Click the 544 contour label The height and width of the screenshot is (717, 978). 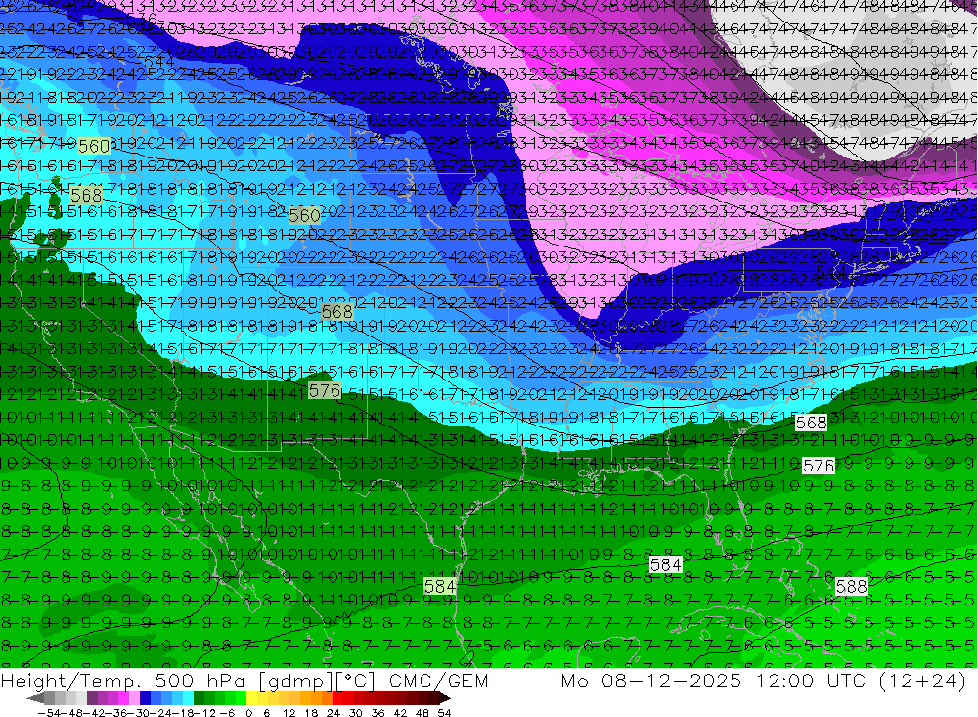159,62
